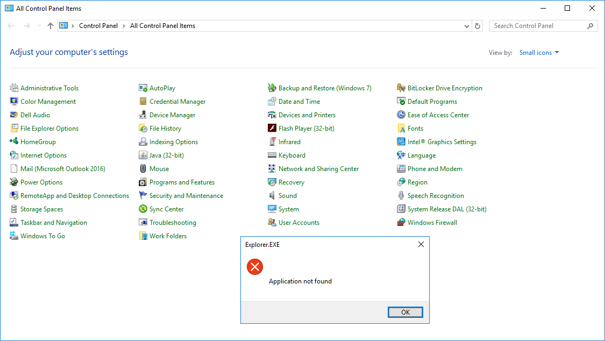This screenshot has height=341, width=605.
Task: Navigate to Control Panel via breadcrumb
Action: tap(98, 25)
